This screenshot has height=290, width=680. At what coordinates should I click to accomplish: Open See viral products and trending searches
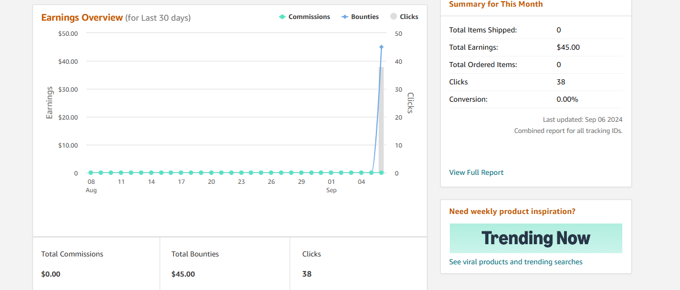click(515, 262)
